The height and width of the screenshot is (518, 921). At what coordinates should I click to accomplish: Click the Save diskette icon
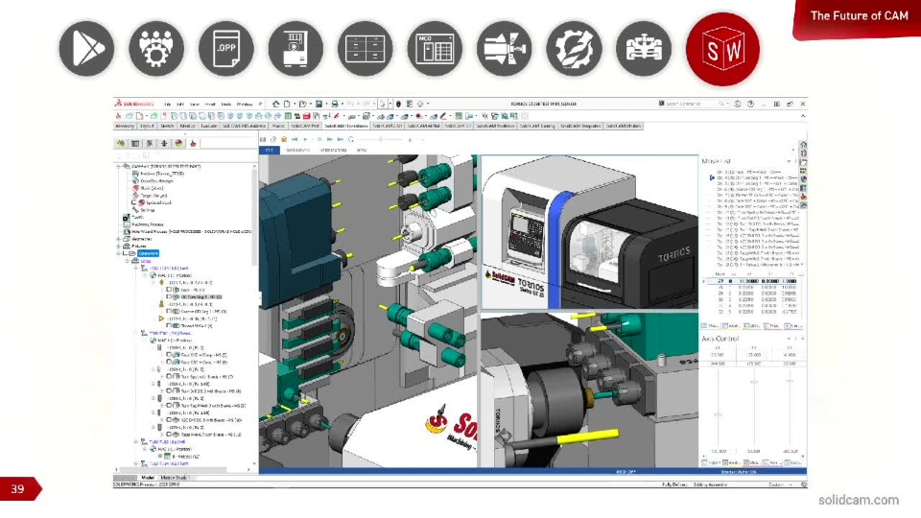[x=319, y=104]
